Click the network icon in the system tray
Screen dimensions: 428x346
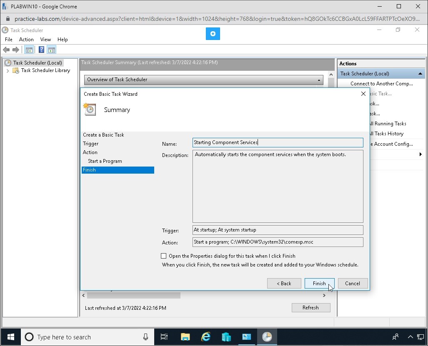[420, 337]
